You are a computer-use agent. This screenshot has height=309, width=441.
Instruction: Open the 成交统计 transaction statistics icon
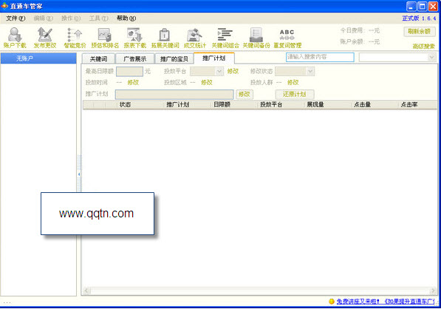click(194, 38)
